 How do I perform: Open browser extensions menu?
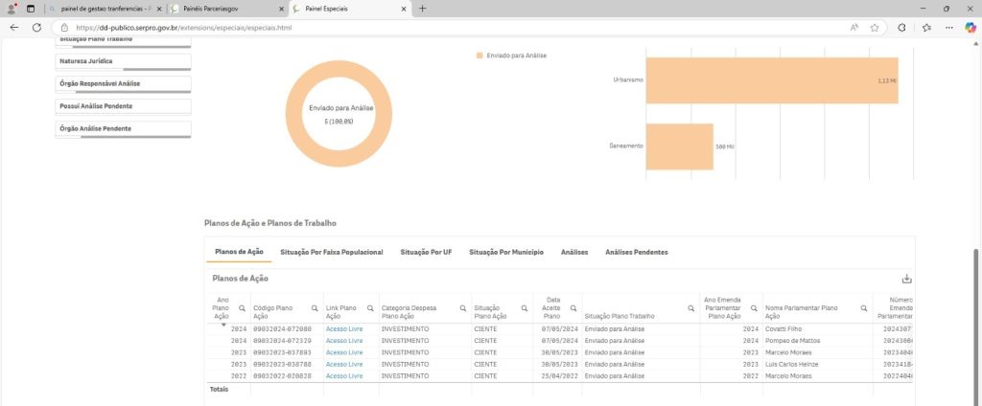901,28
